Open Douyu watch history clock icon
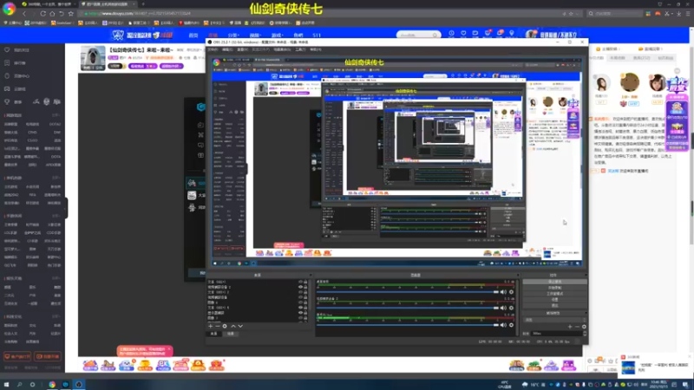Screen dimensions: 694x390 pos(451,33)
